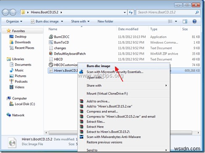205x153 pixels.
Task: Click the changes text document icon
Action: point(51,48)
